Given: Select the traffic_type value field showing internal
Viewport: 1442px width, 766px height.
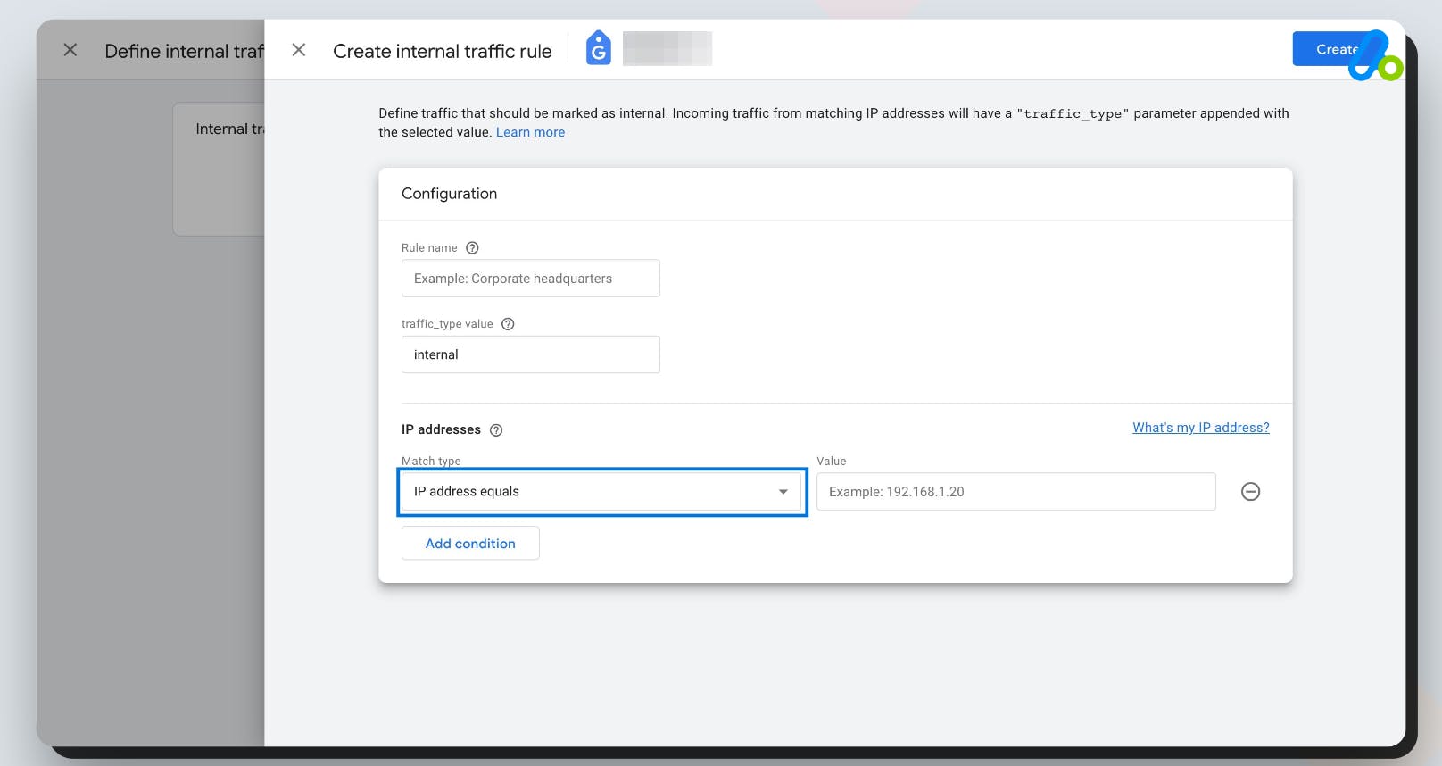Looking at the screenshot, I should 531,354.
